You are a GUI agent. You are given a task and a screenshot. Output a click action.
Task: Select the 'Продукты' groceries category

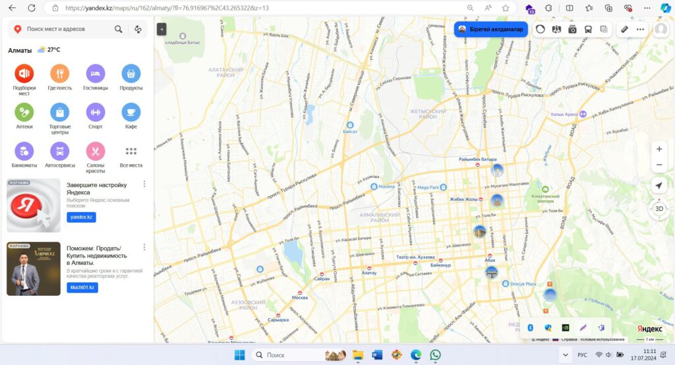click(131, 74)
